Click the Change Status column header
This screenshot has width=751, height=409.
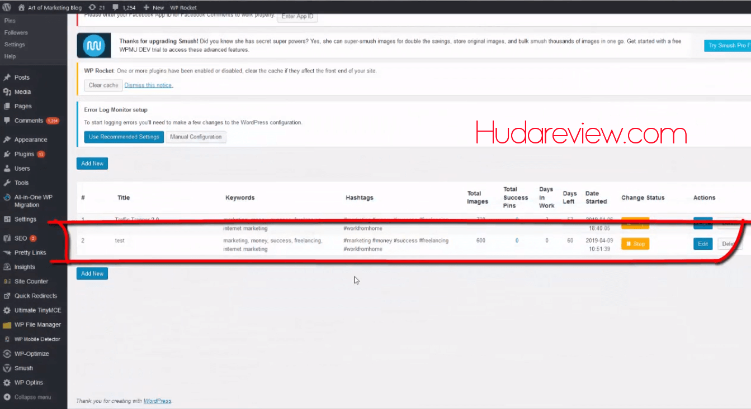(643, 198)
